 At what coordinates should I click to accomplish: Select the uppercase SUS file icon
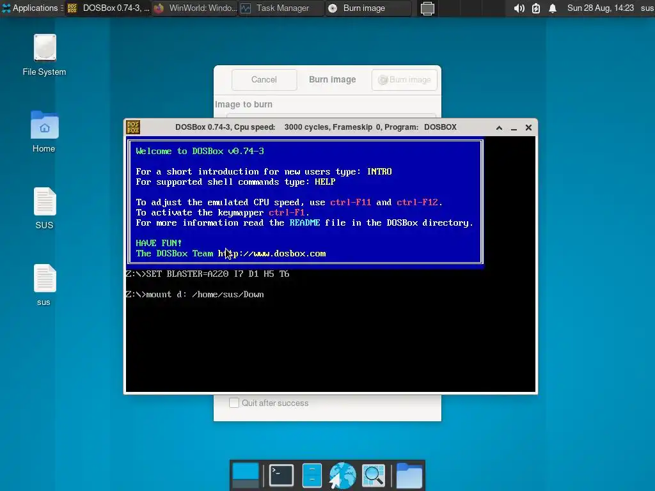point(44,208)
